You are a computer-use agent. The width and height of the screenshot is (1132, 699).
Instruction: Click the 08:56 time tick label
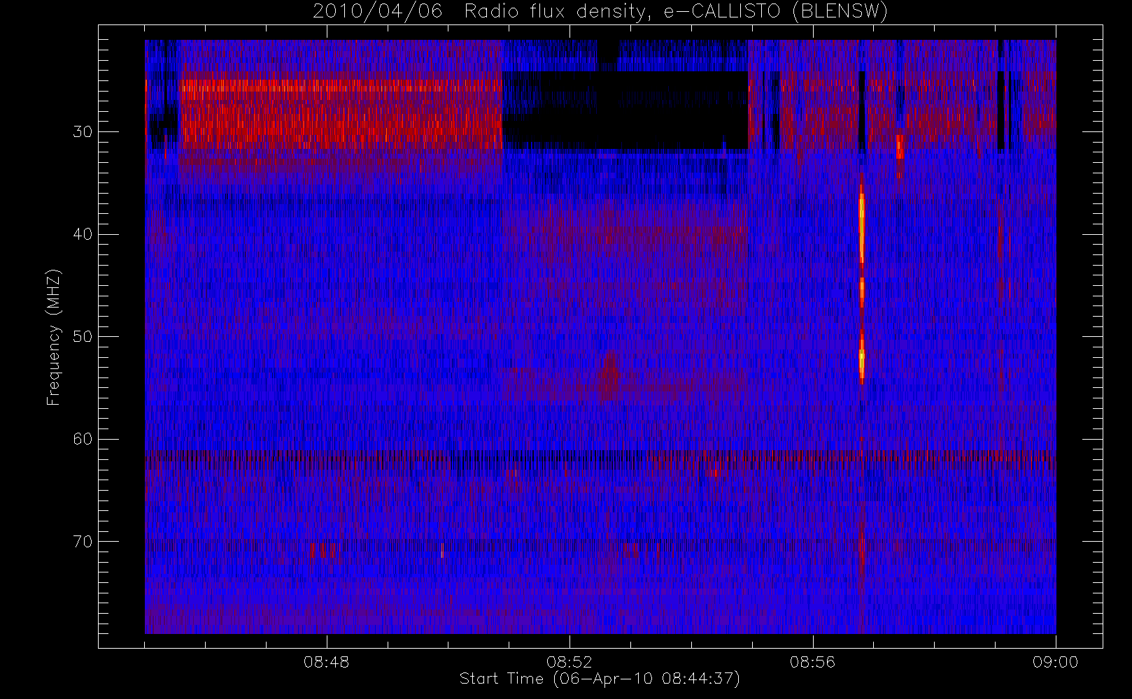pos(812,662)
